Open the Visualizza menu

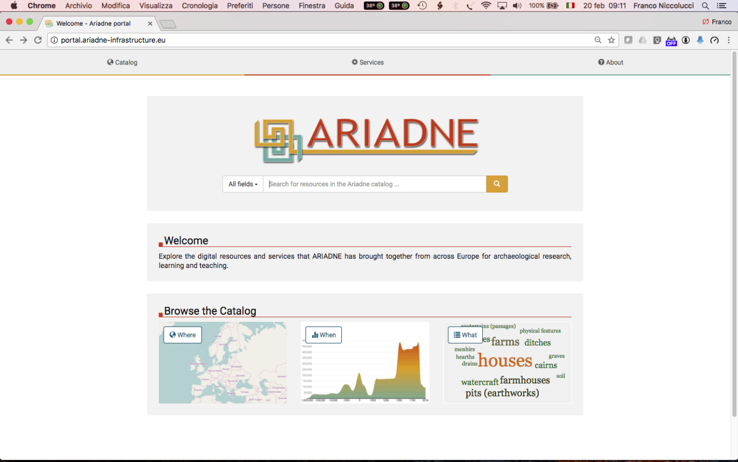click(156, 5)
